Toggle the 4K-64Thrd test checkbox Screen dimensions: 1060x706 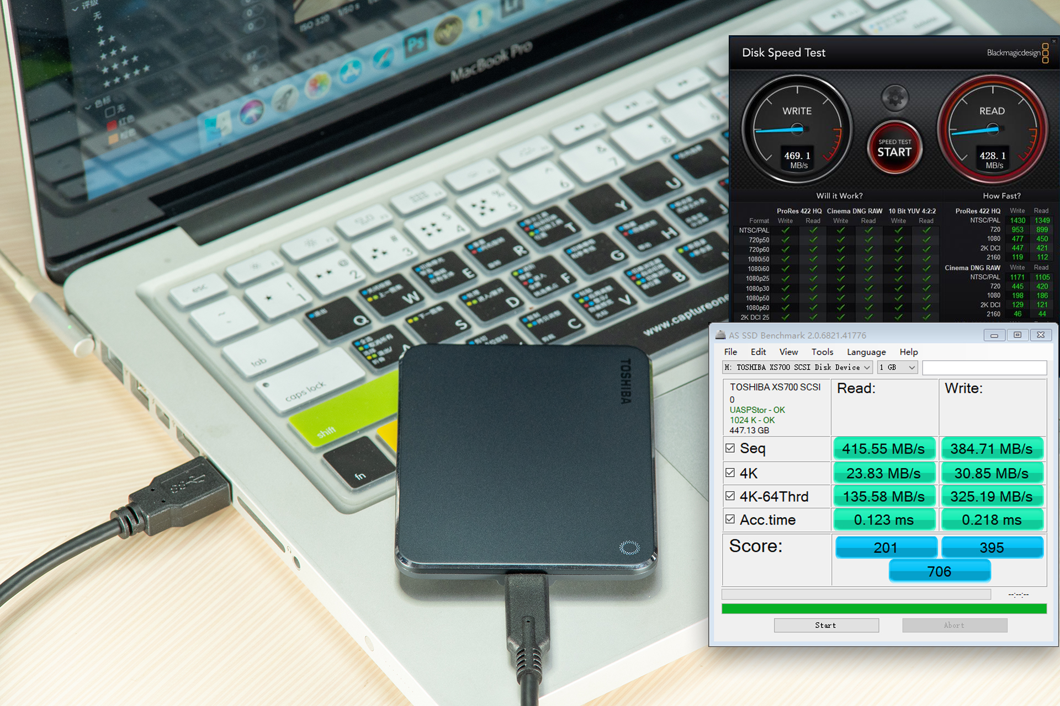tap(730, 496)
